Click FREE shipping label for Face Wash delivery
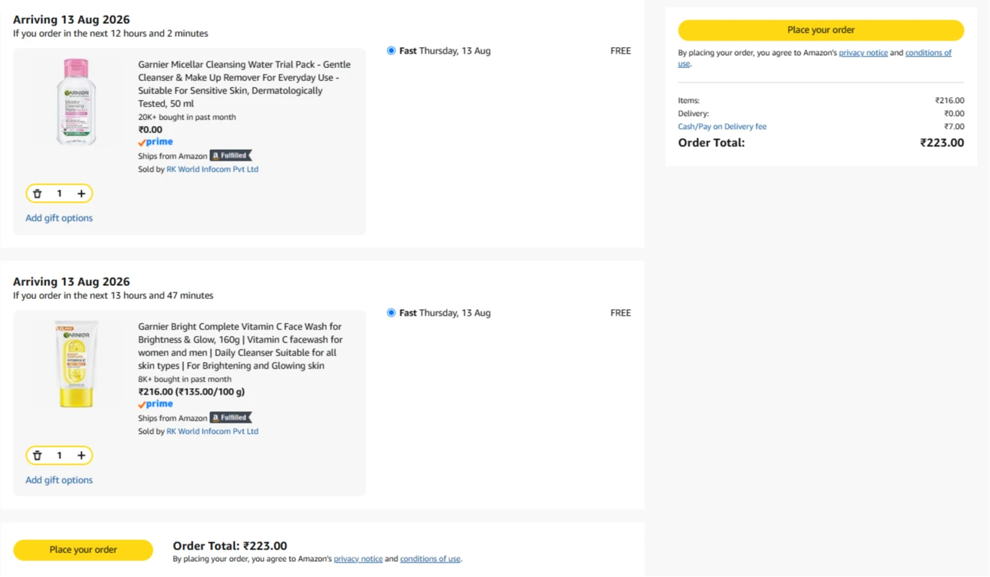The image size is (990, 577). (621, 313)
